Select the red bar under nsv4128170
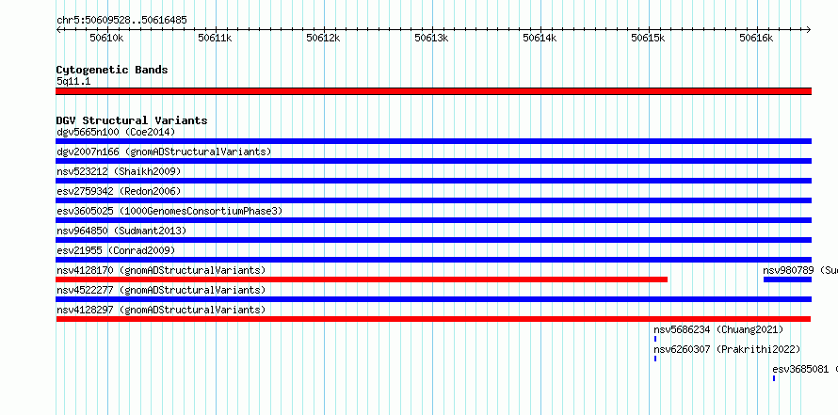 coord(362,279)
